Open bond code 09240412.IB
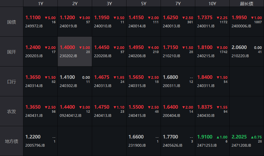 (x=71, y=115)
